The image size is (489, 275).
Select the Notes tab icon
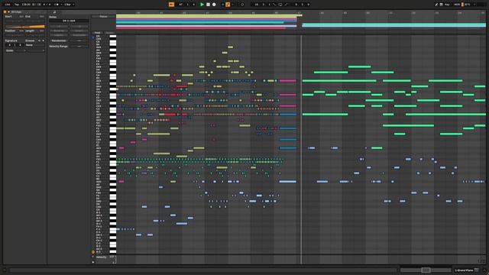(54, 12)
